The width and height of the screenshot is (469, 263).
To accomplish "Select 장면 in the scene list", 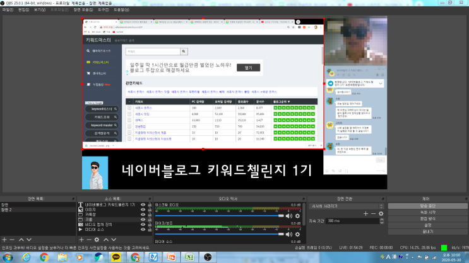I will click(x=38, y=205).
